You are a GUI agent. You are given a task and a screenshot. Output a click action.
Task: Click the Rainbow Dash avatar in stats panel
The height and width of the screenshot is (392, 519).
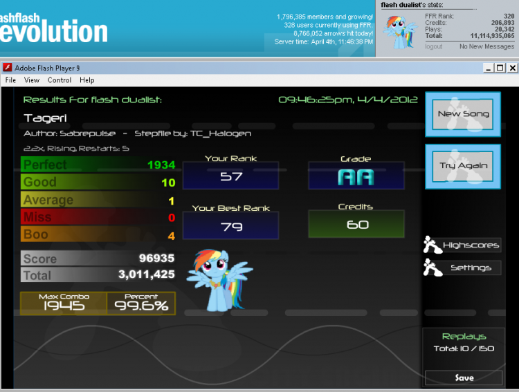[x=400, y=32]
